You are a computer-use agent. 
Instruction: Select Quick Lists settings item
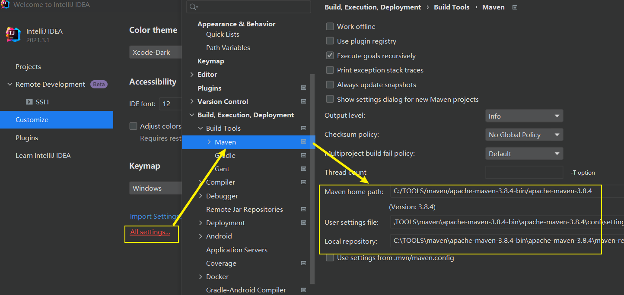click(x=223, y=34)
